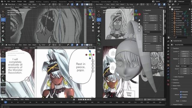Open the File menu

point(5,1)
